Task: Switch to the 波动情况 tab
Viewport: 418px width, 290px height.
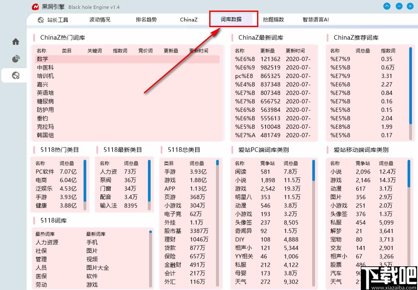Action: [x=100, y=19]
